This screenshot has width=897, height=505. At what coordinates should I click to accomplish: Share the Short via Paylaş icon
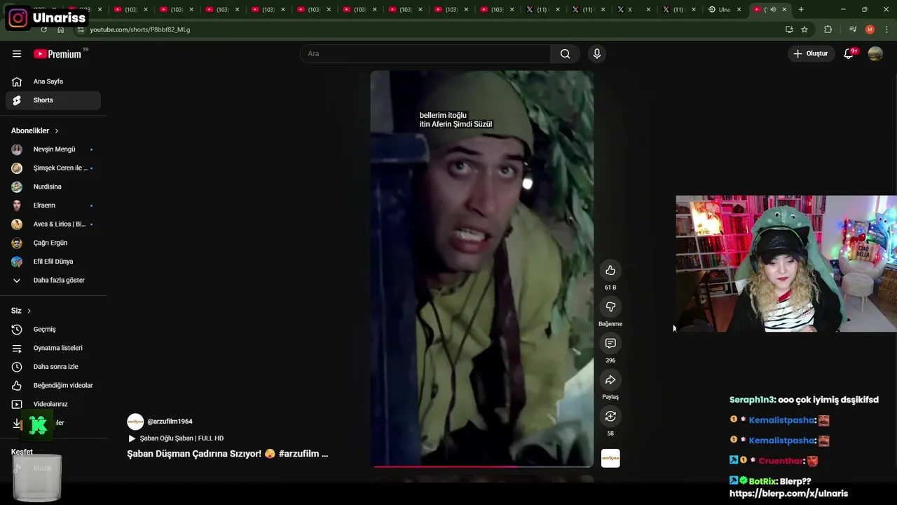[x=610, y=380]
